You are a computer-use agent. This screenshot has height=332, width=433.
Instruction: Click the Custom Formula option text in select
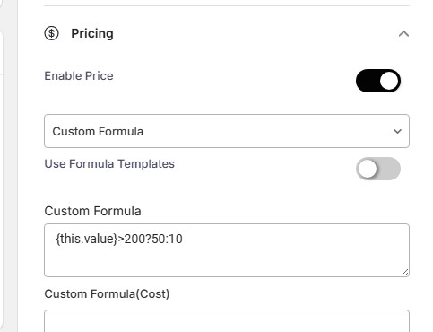coord(98,132)
